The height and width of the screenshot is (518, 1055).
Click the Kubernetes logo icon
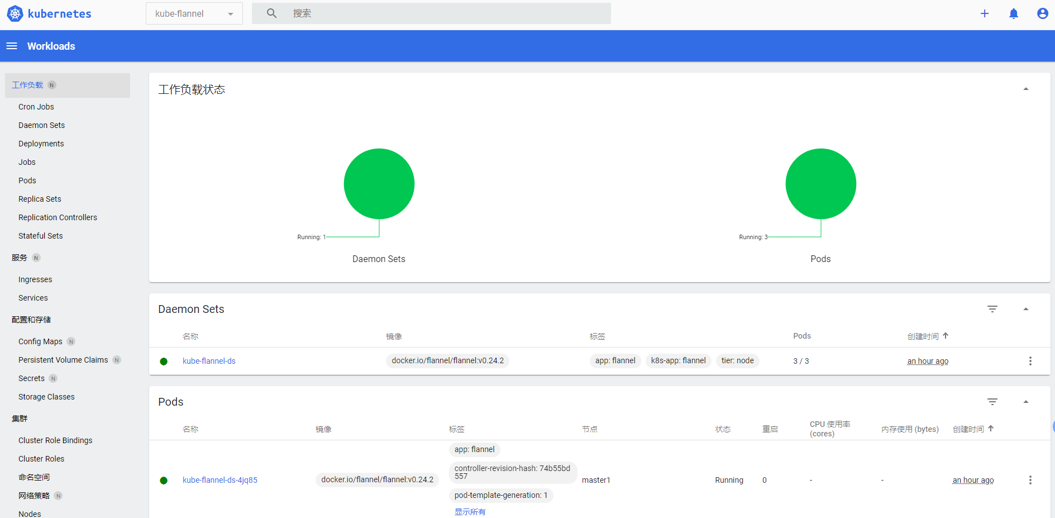click(15, 13)
